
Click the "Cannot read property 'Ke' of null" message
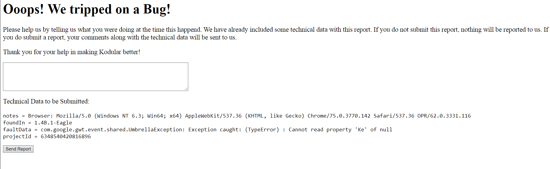340,130
